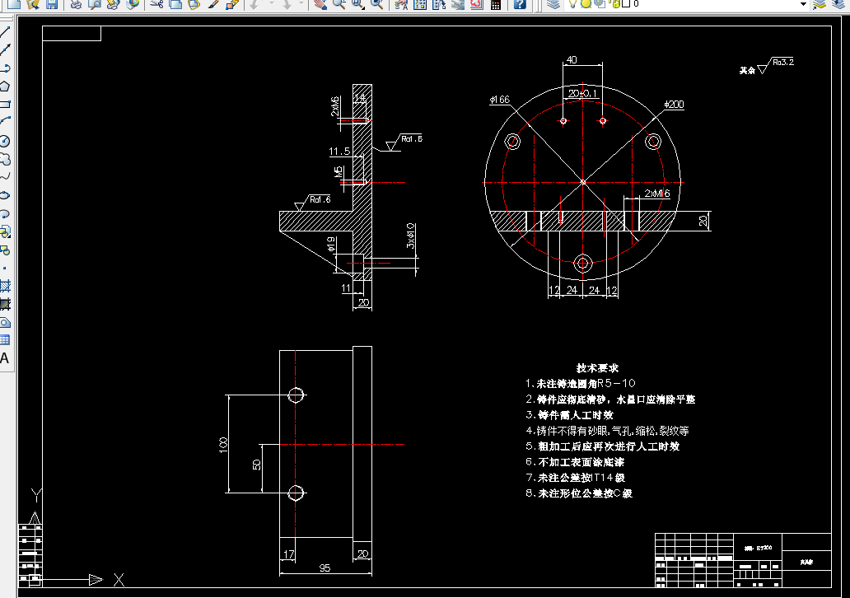
Task: Click the Plot Preview icon
Action: (x=95, y=4)
